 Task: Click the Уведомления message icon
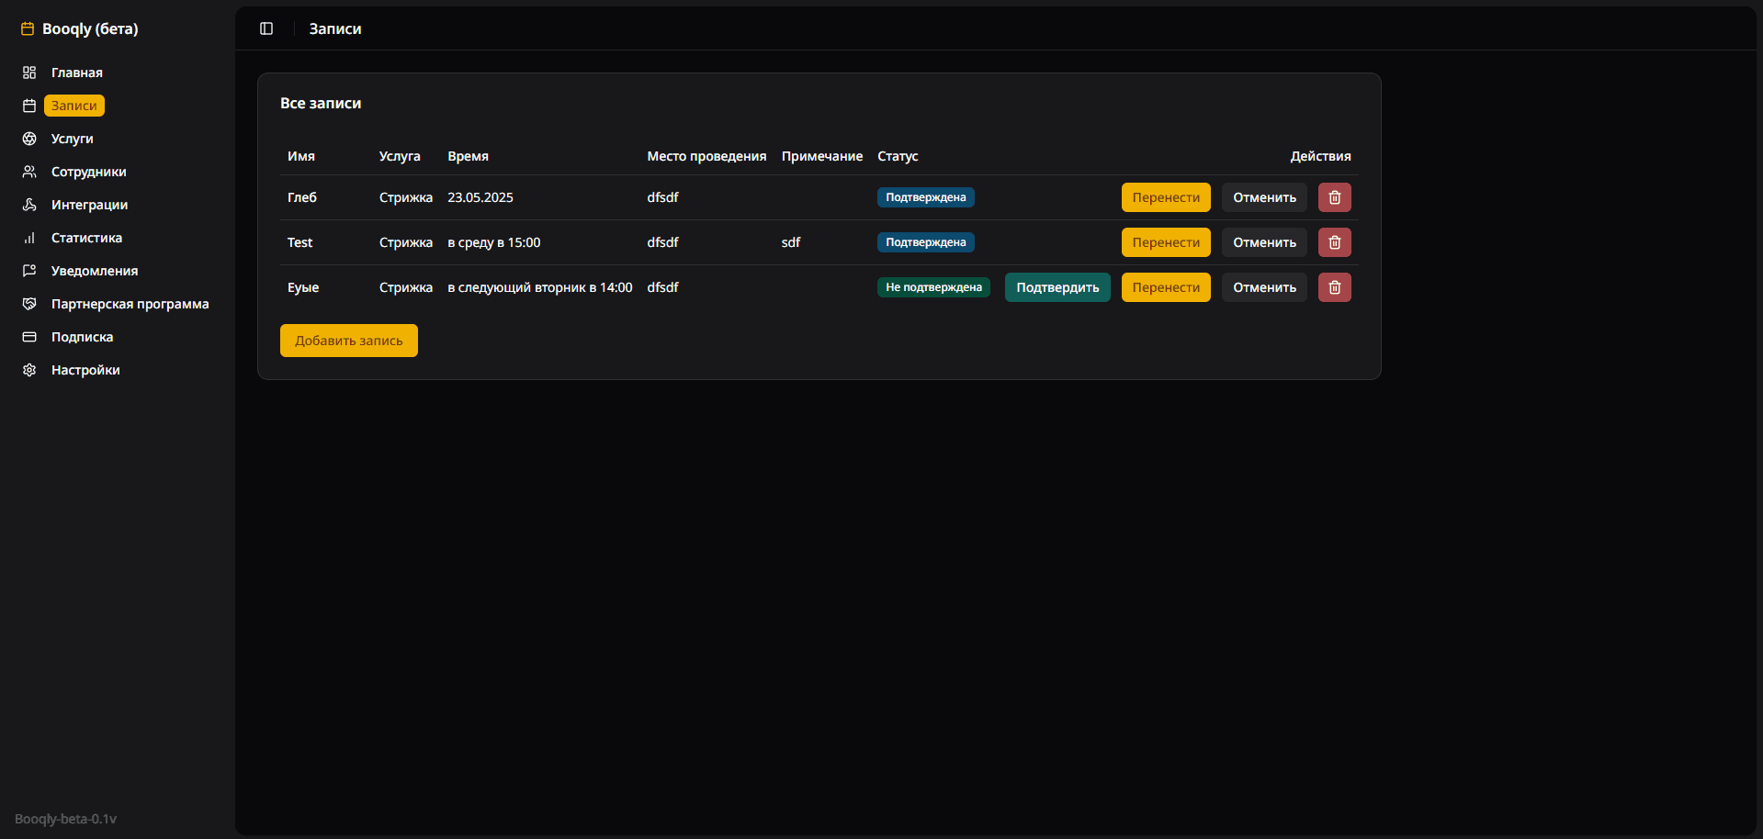29,271
